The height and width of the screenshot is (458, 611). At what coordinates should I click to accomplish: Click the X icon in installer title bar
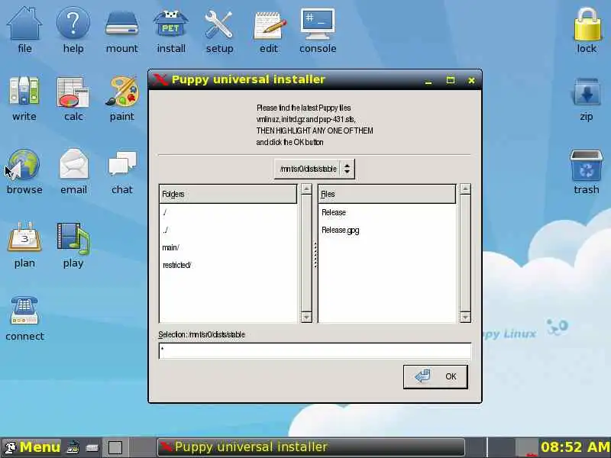point(160,79)
